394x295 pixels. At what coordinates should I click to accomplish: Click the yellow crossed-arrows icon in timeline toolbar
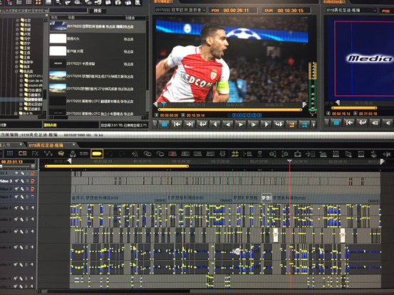coord(235,154)
